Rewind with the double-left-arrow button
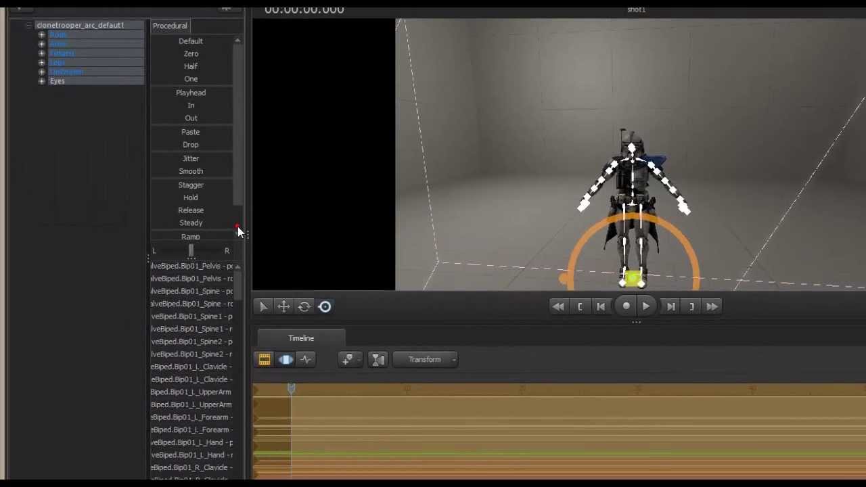 [558, 306]
